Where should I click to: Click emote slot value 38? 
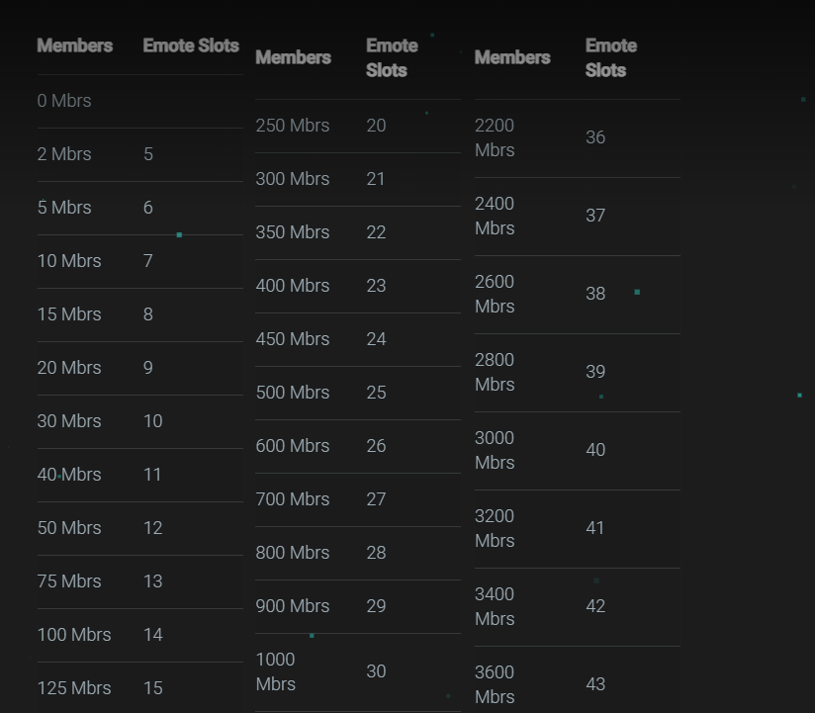coord(595,294)
